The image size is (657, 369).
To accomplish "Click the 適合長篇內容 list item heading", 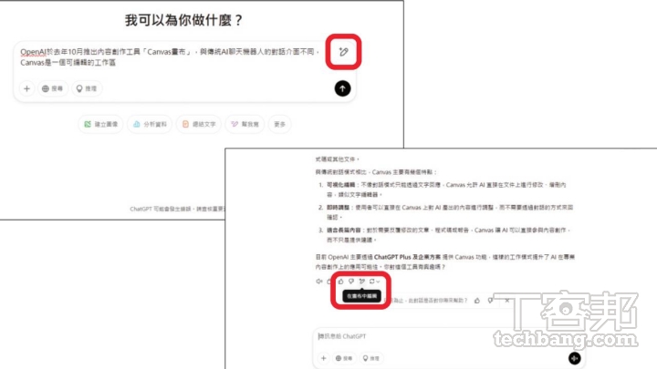I will (344, 230).
